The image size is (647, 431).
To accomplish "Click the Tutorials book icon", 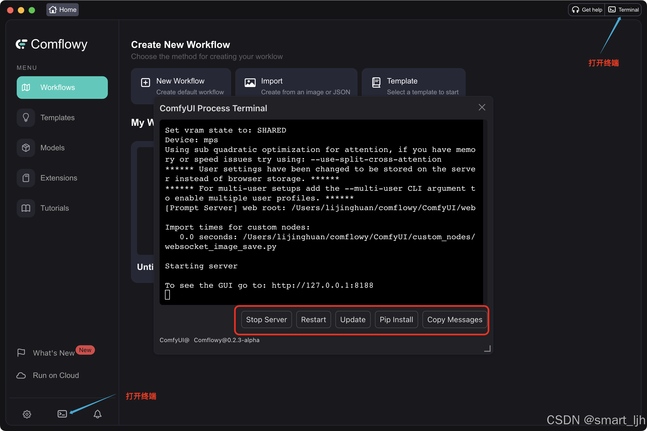I will pos(26,208).
